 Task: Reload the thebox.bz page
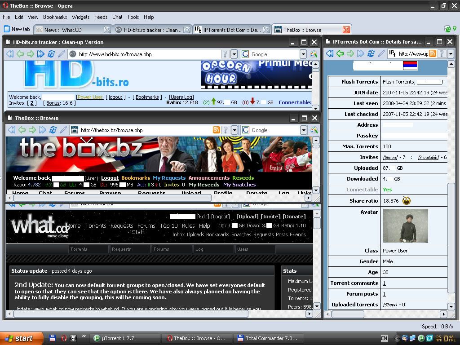click(x=53, y=130)
